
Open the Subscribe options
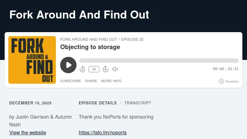(70, 81)
